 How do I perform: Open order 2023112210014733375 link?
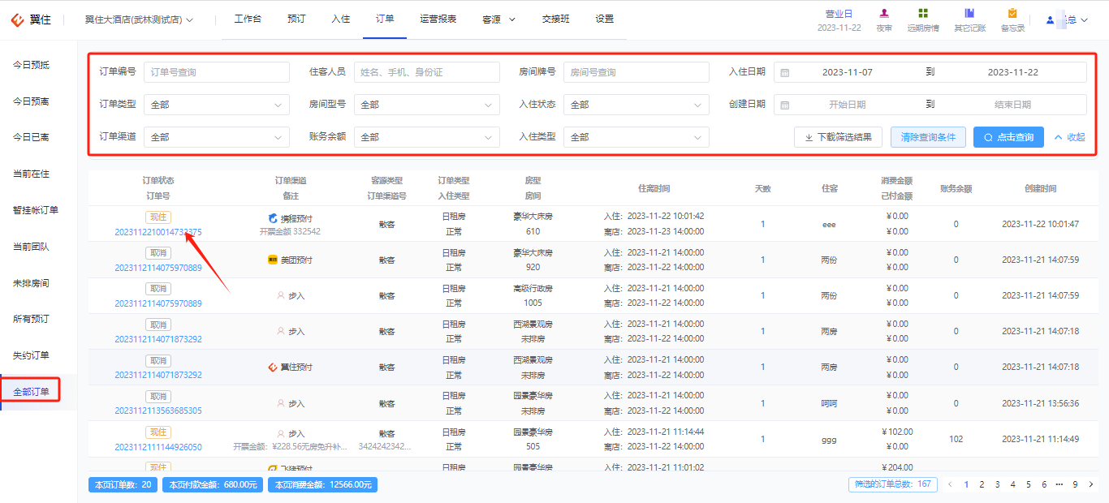click(x=158, y=232)
